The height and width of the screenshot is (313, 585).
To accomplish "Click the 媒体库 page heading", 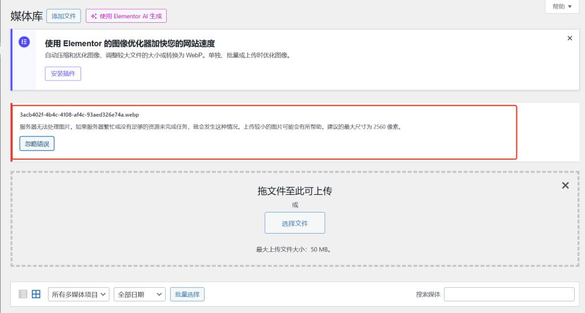I will tap(26, 16).
